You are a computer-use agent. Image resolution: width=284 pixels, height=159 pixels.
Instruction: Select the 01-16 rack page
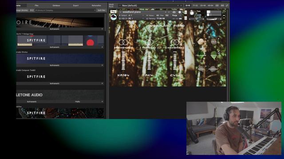point(188,6)
